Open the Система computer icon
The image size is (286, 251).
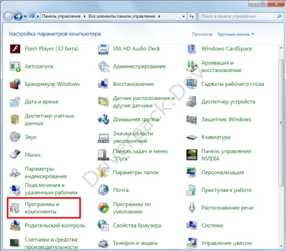tap(192, 225)
